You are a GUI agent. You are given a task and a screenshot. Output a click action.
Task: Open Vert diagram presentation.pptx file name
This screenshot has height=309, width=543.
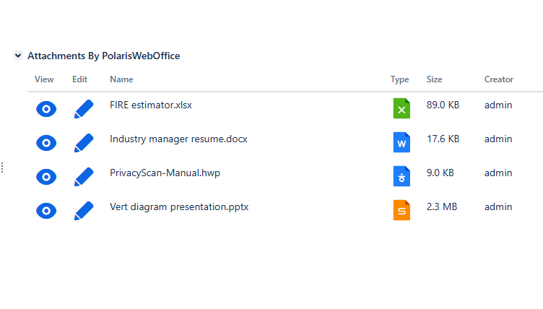179,206
